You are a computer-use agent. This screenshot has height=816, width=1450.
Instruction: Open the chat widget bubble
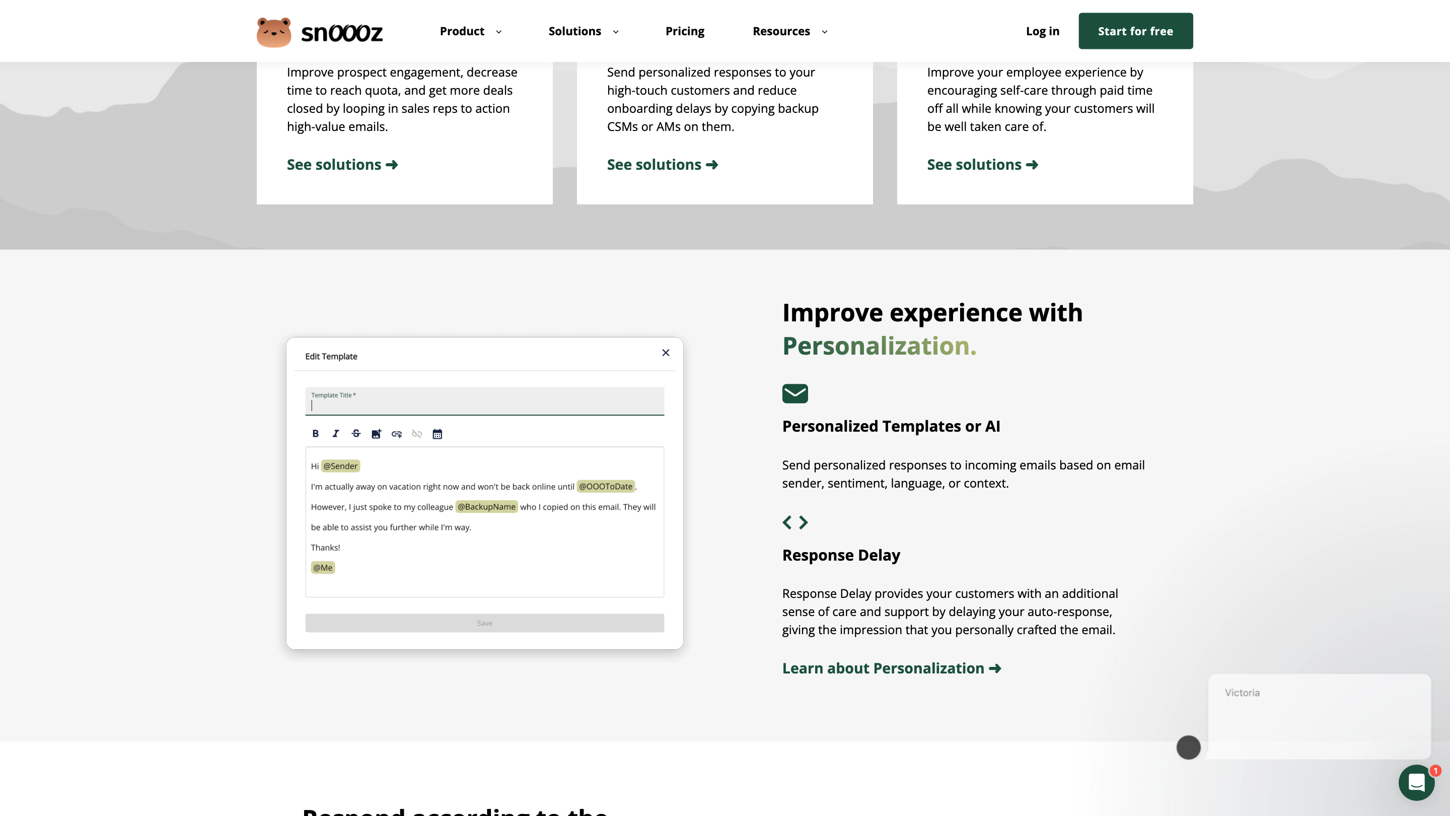[1416, 782]
